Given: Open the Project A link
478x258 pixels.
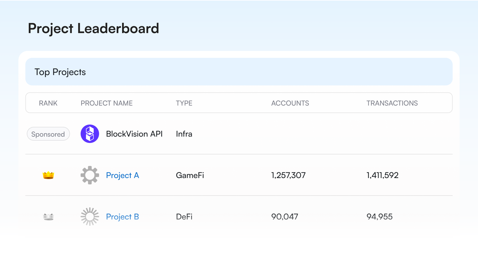Looking at the screenshot, I should click(x=122, y=175).
